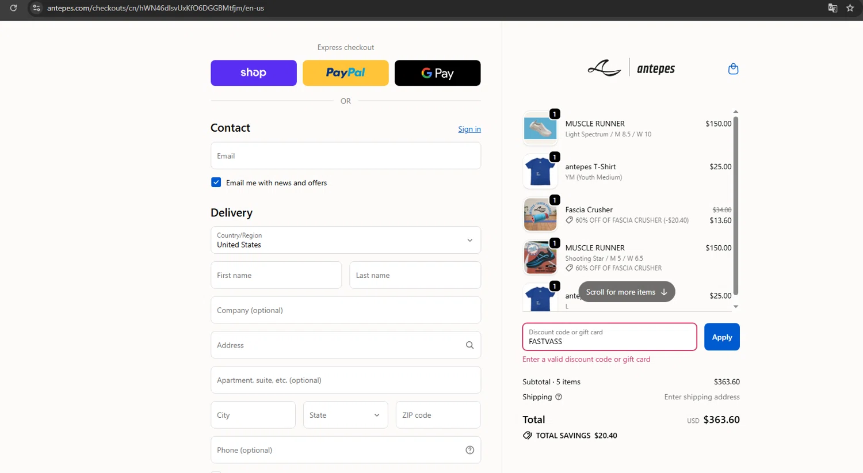This screenshot has height=473, width=863.
Task: Click the $13.60 Fascia Crusher price
Action: pyautogui.click(x=720, y=220)
